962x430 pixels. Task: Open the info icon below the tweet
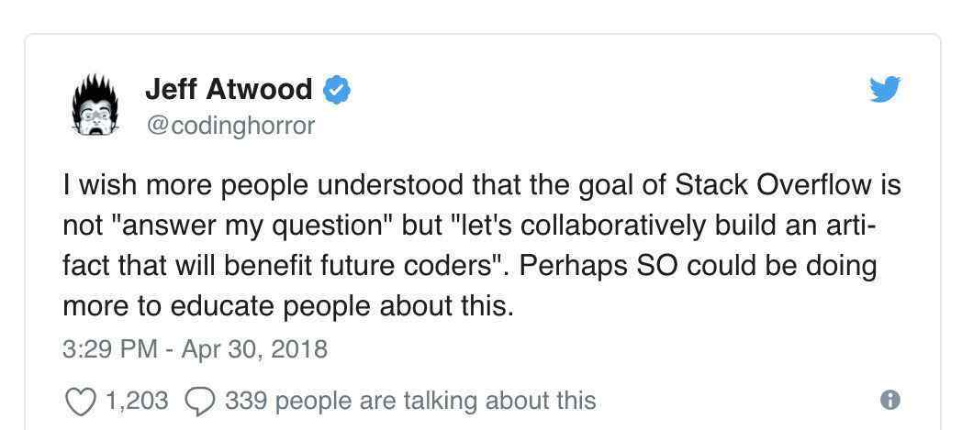point(889,400)
